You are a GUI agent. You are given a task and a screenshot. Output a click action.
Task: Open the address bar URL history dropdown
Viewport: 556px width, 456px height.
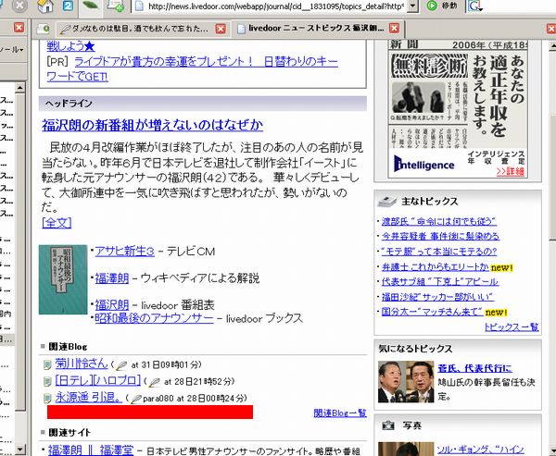(x=412, y=6)
